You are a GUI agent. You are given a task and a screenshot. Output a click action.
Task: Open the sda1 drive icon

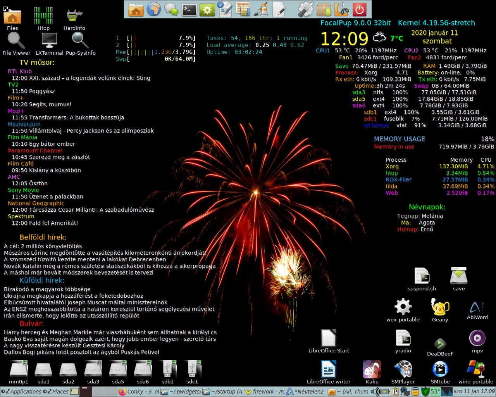pos(43,372)
